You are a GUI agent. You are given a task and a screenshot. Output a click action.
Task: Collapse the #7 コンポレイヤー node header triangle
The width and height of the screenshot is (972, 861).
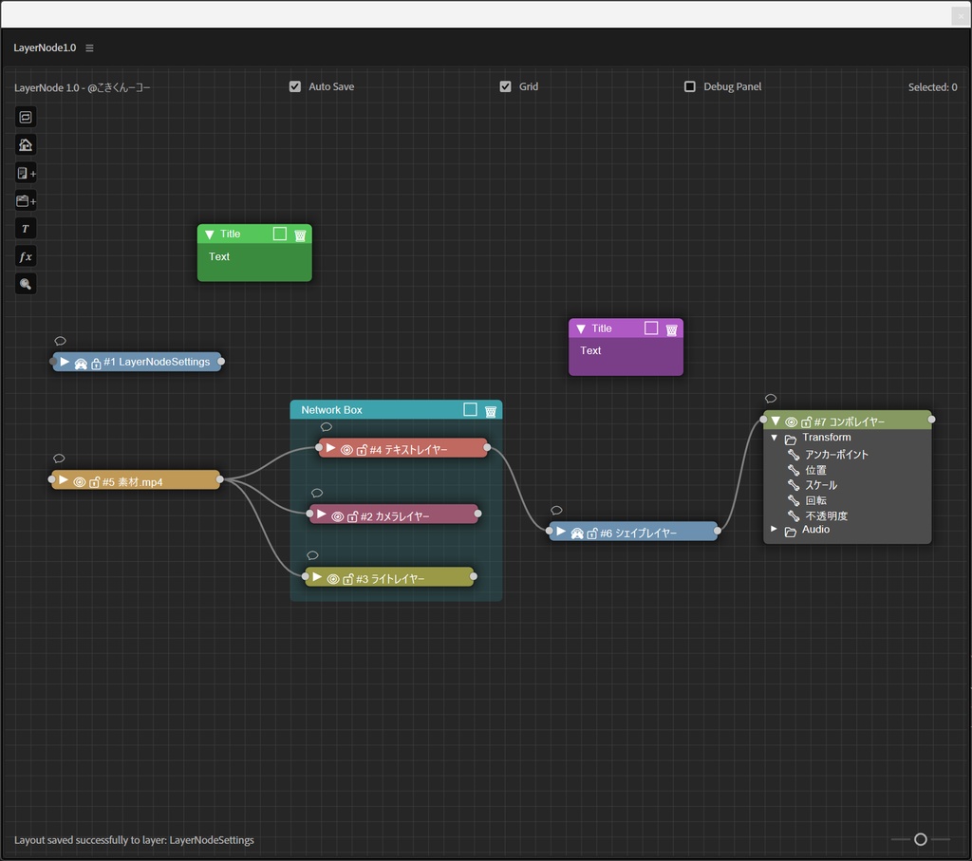[776, 421]
